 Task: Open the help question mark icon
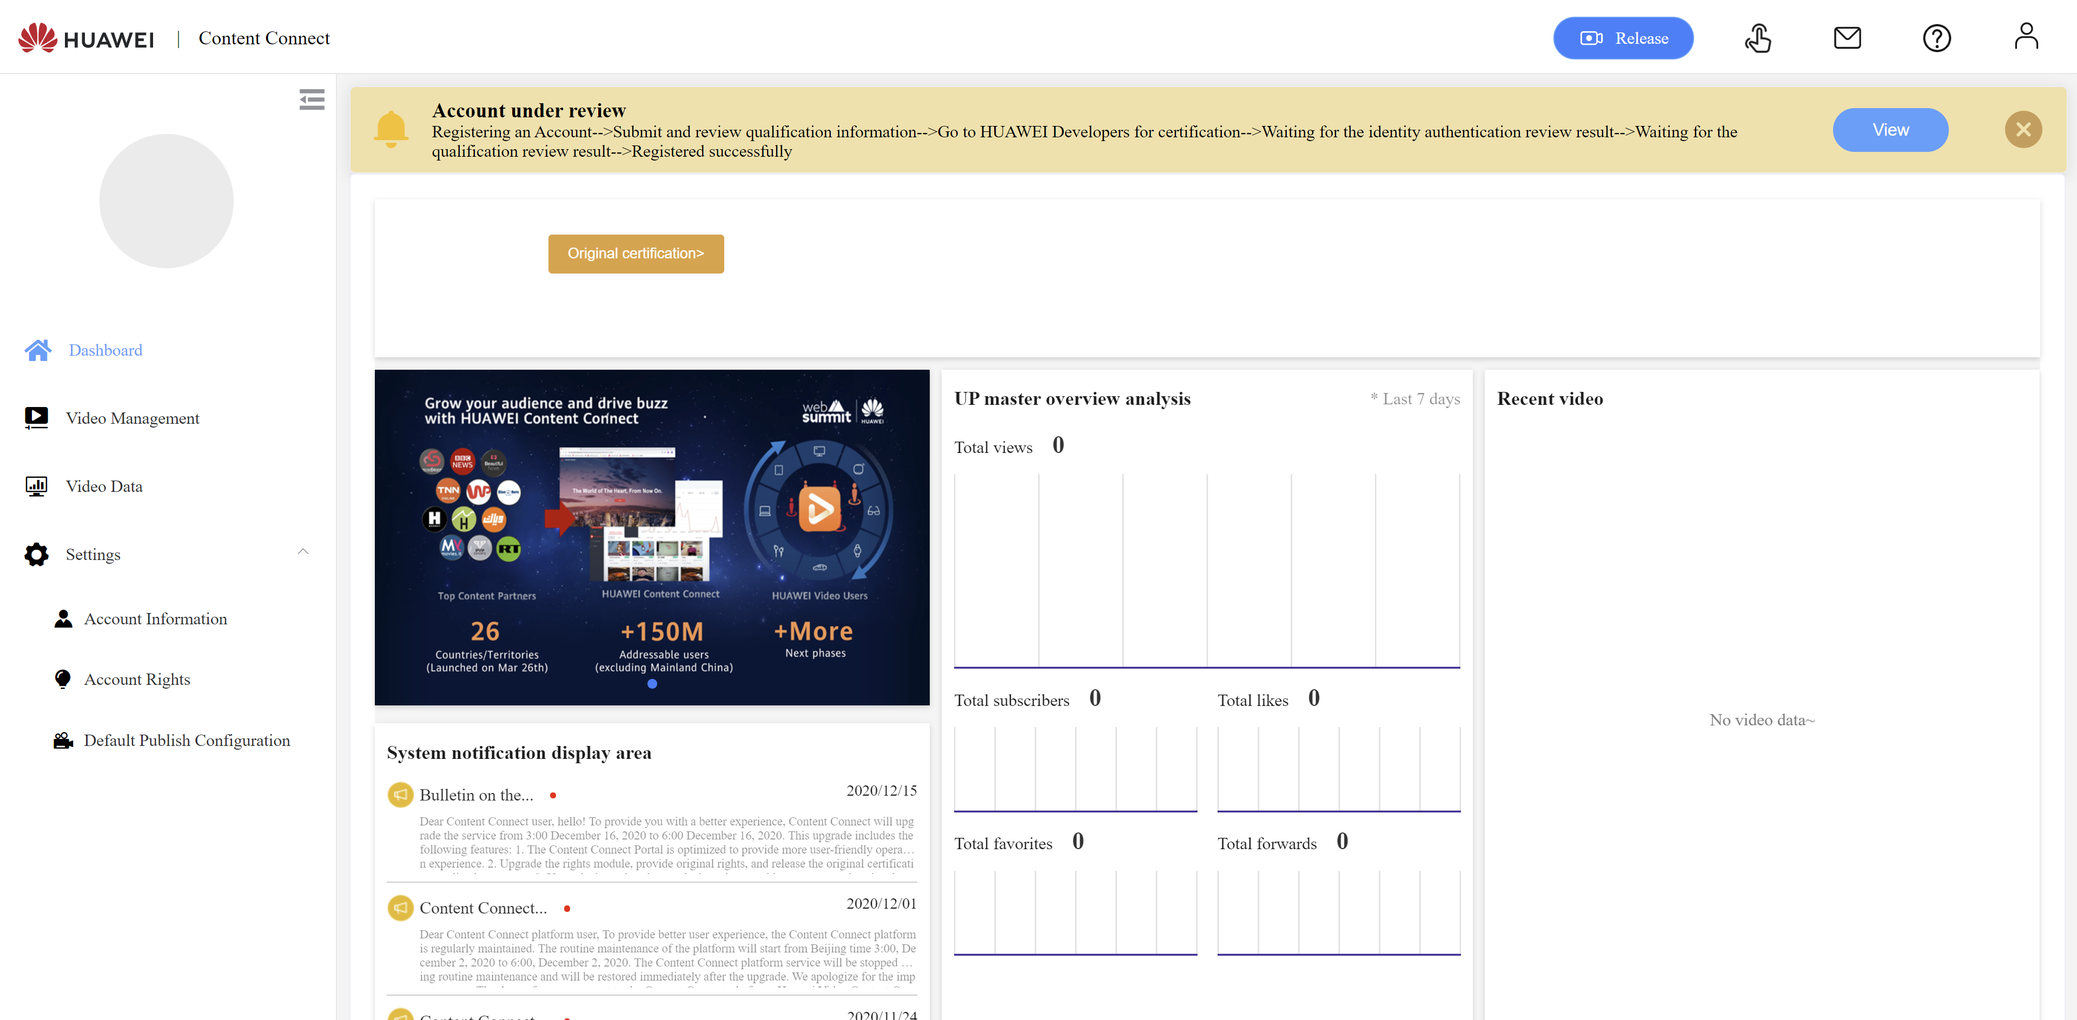click(1936, 38)
